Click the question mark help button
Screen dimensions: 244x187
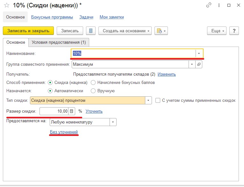234,31
